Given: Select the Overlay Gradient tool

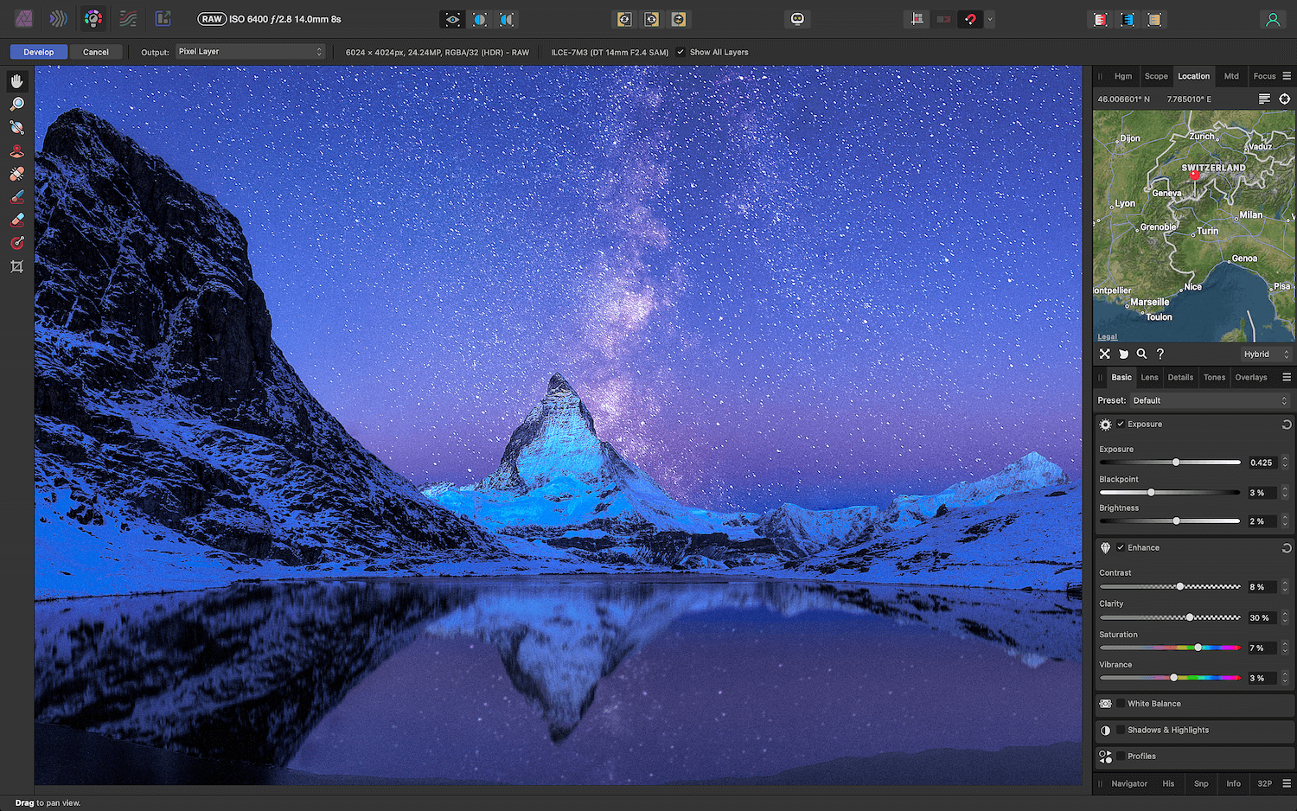Looking at the screenshot, I should tap(16, 243).
